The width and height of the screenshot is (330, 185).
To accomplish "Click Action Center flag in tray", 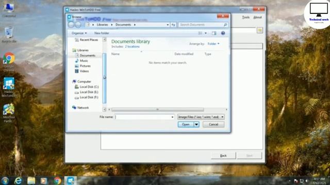I will tap(295, 181).
